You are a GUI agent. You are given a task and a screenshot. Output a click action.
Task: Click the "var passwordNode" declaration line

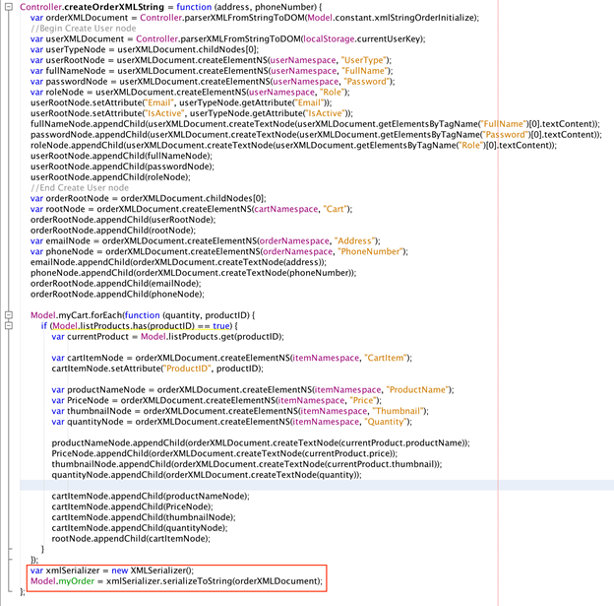(213, 81)
